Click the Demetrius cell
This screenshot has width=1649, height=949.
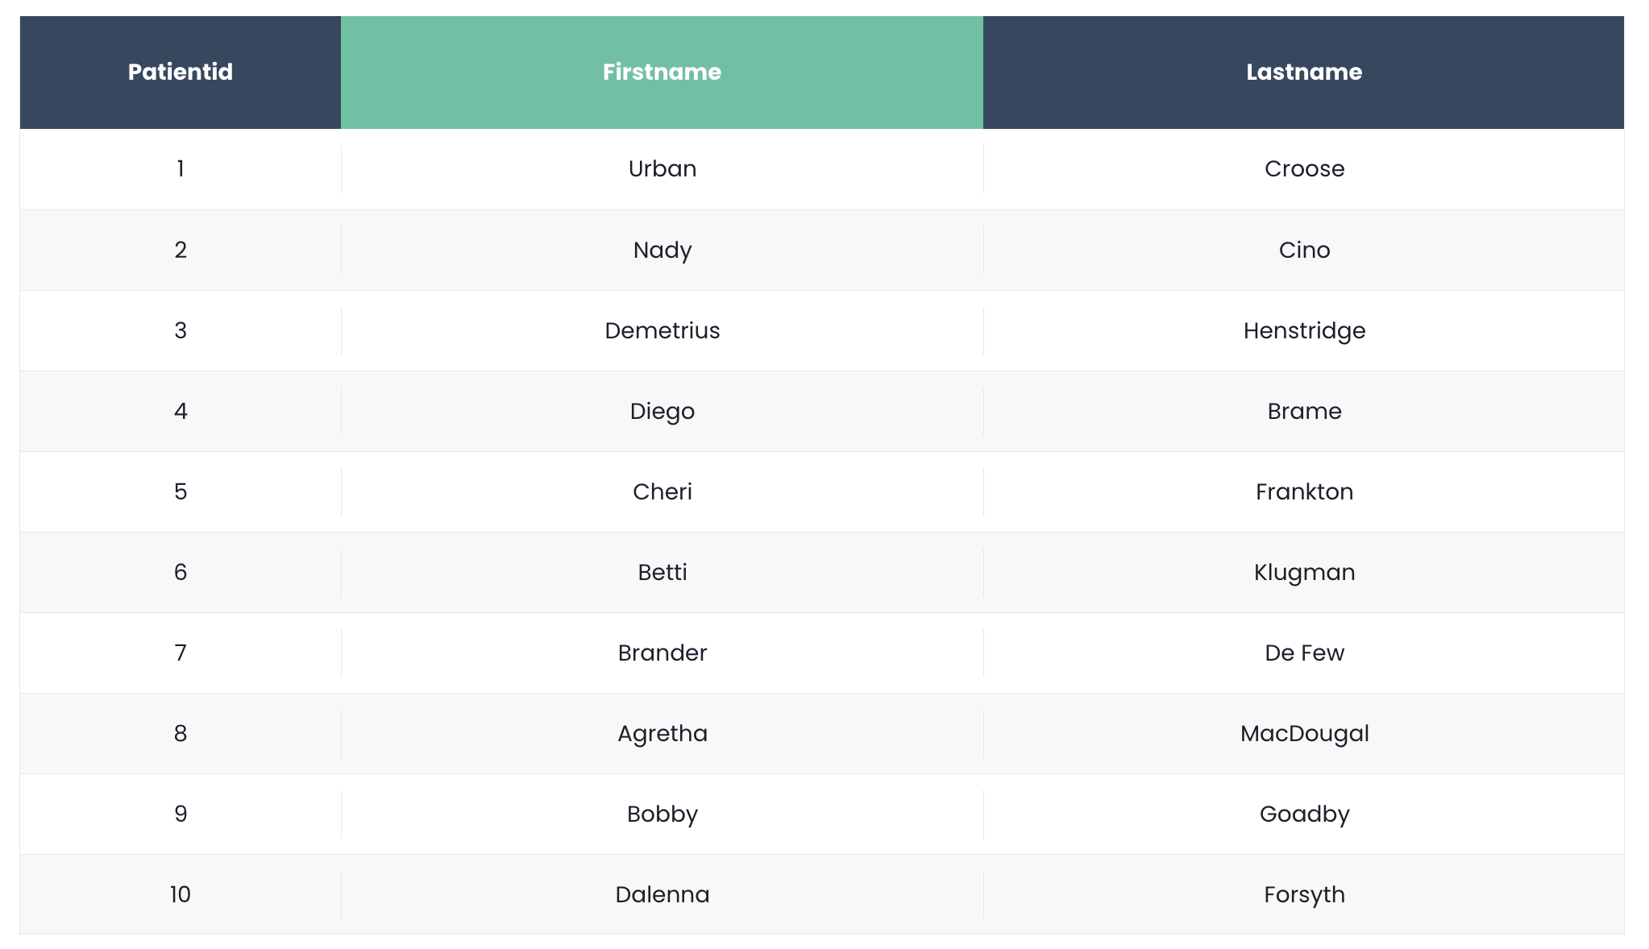click(x=662, y=330)
